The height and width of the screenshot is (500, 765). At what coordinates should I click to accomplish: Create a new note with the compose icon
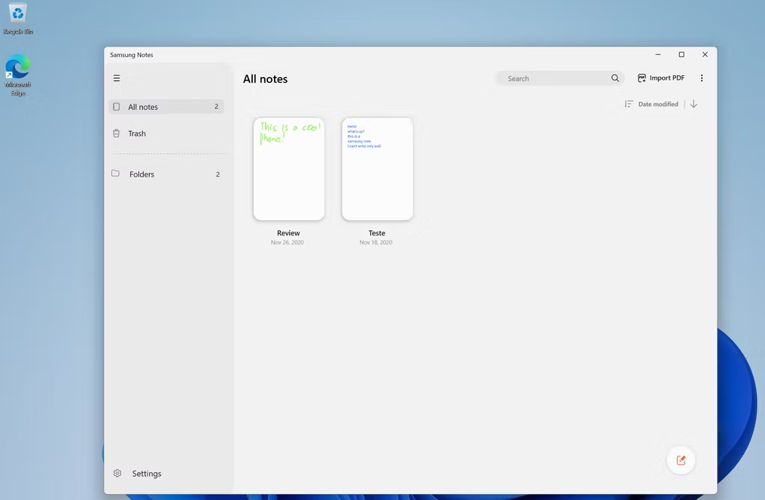[x=681, y=460]
